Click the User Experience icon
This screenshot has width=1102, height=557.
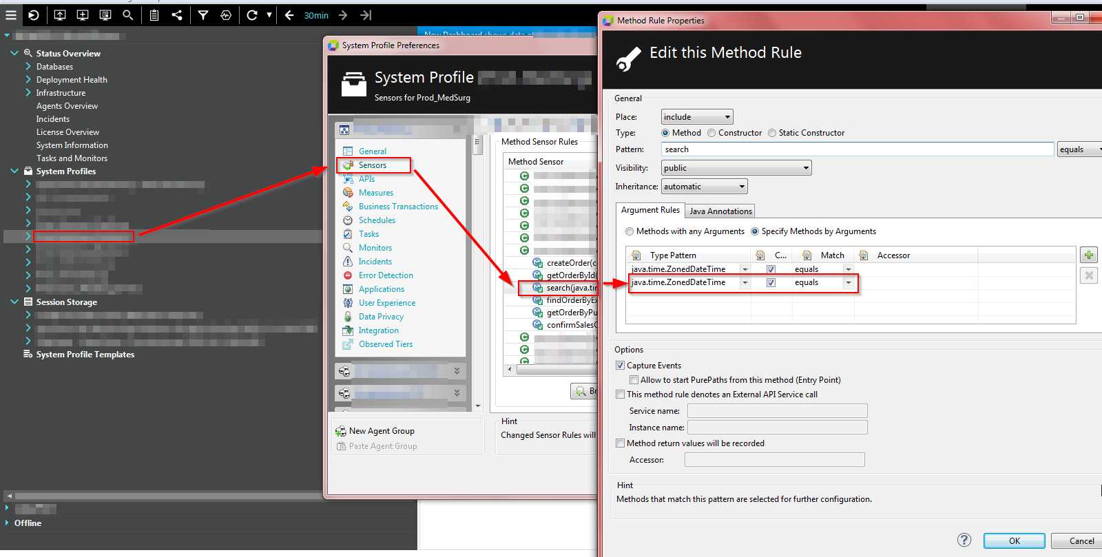tap(348, 303)
